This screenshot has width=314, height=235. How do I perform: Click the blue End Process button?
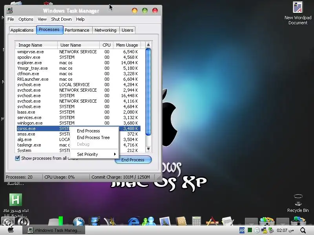coord(133,160)
